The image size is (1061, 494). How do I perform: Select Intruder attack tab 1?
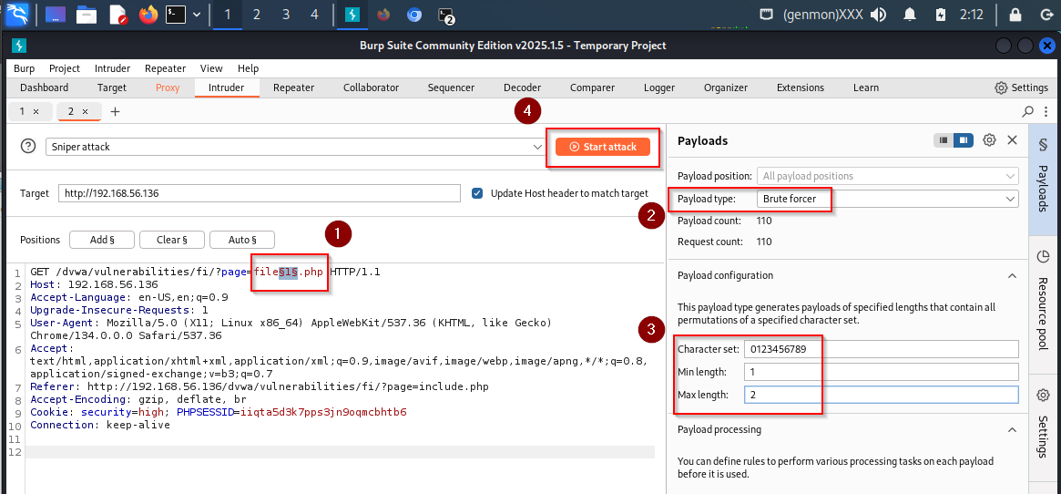pyautogui.click(x=23, y=111)
